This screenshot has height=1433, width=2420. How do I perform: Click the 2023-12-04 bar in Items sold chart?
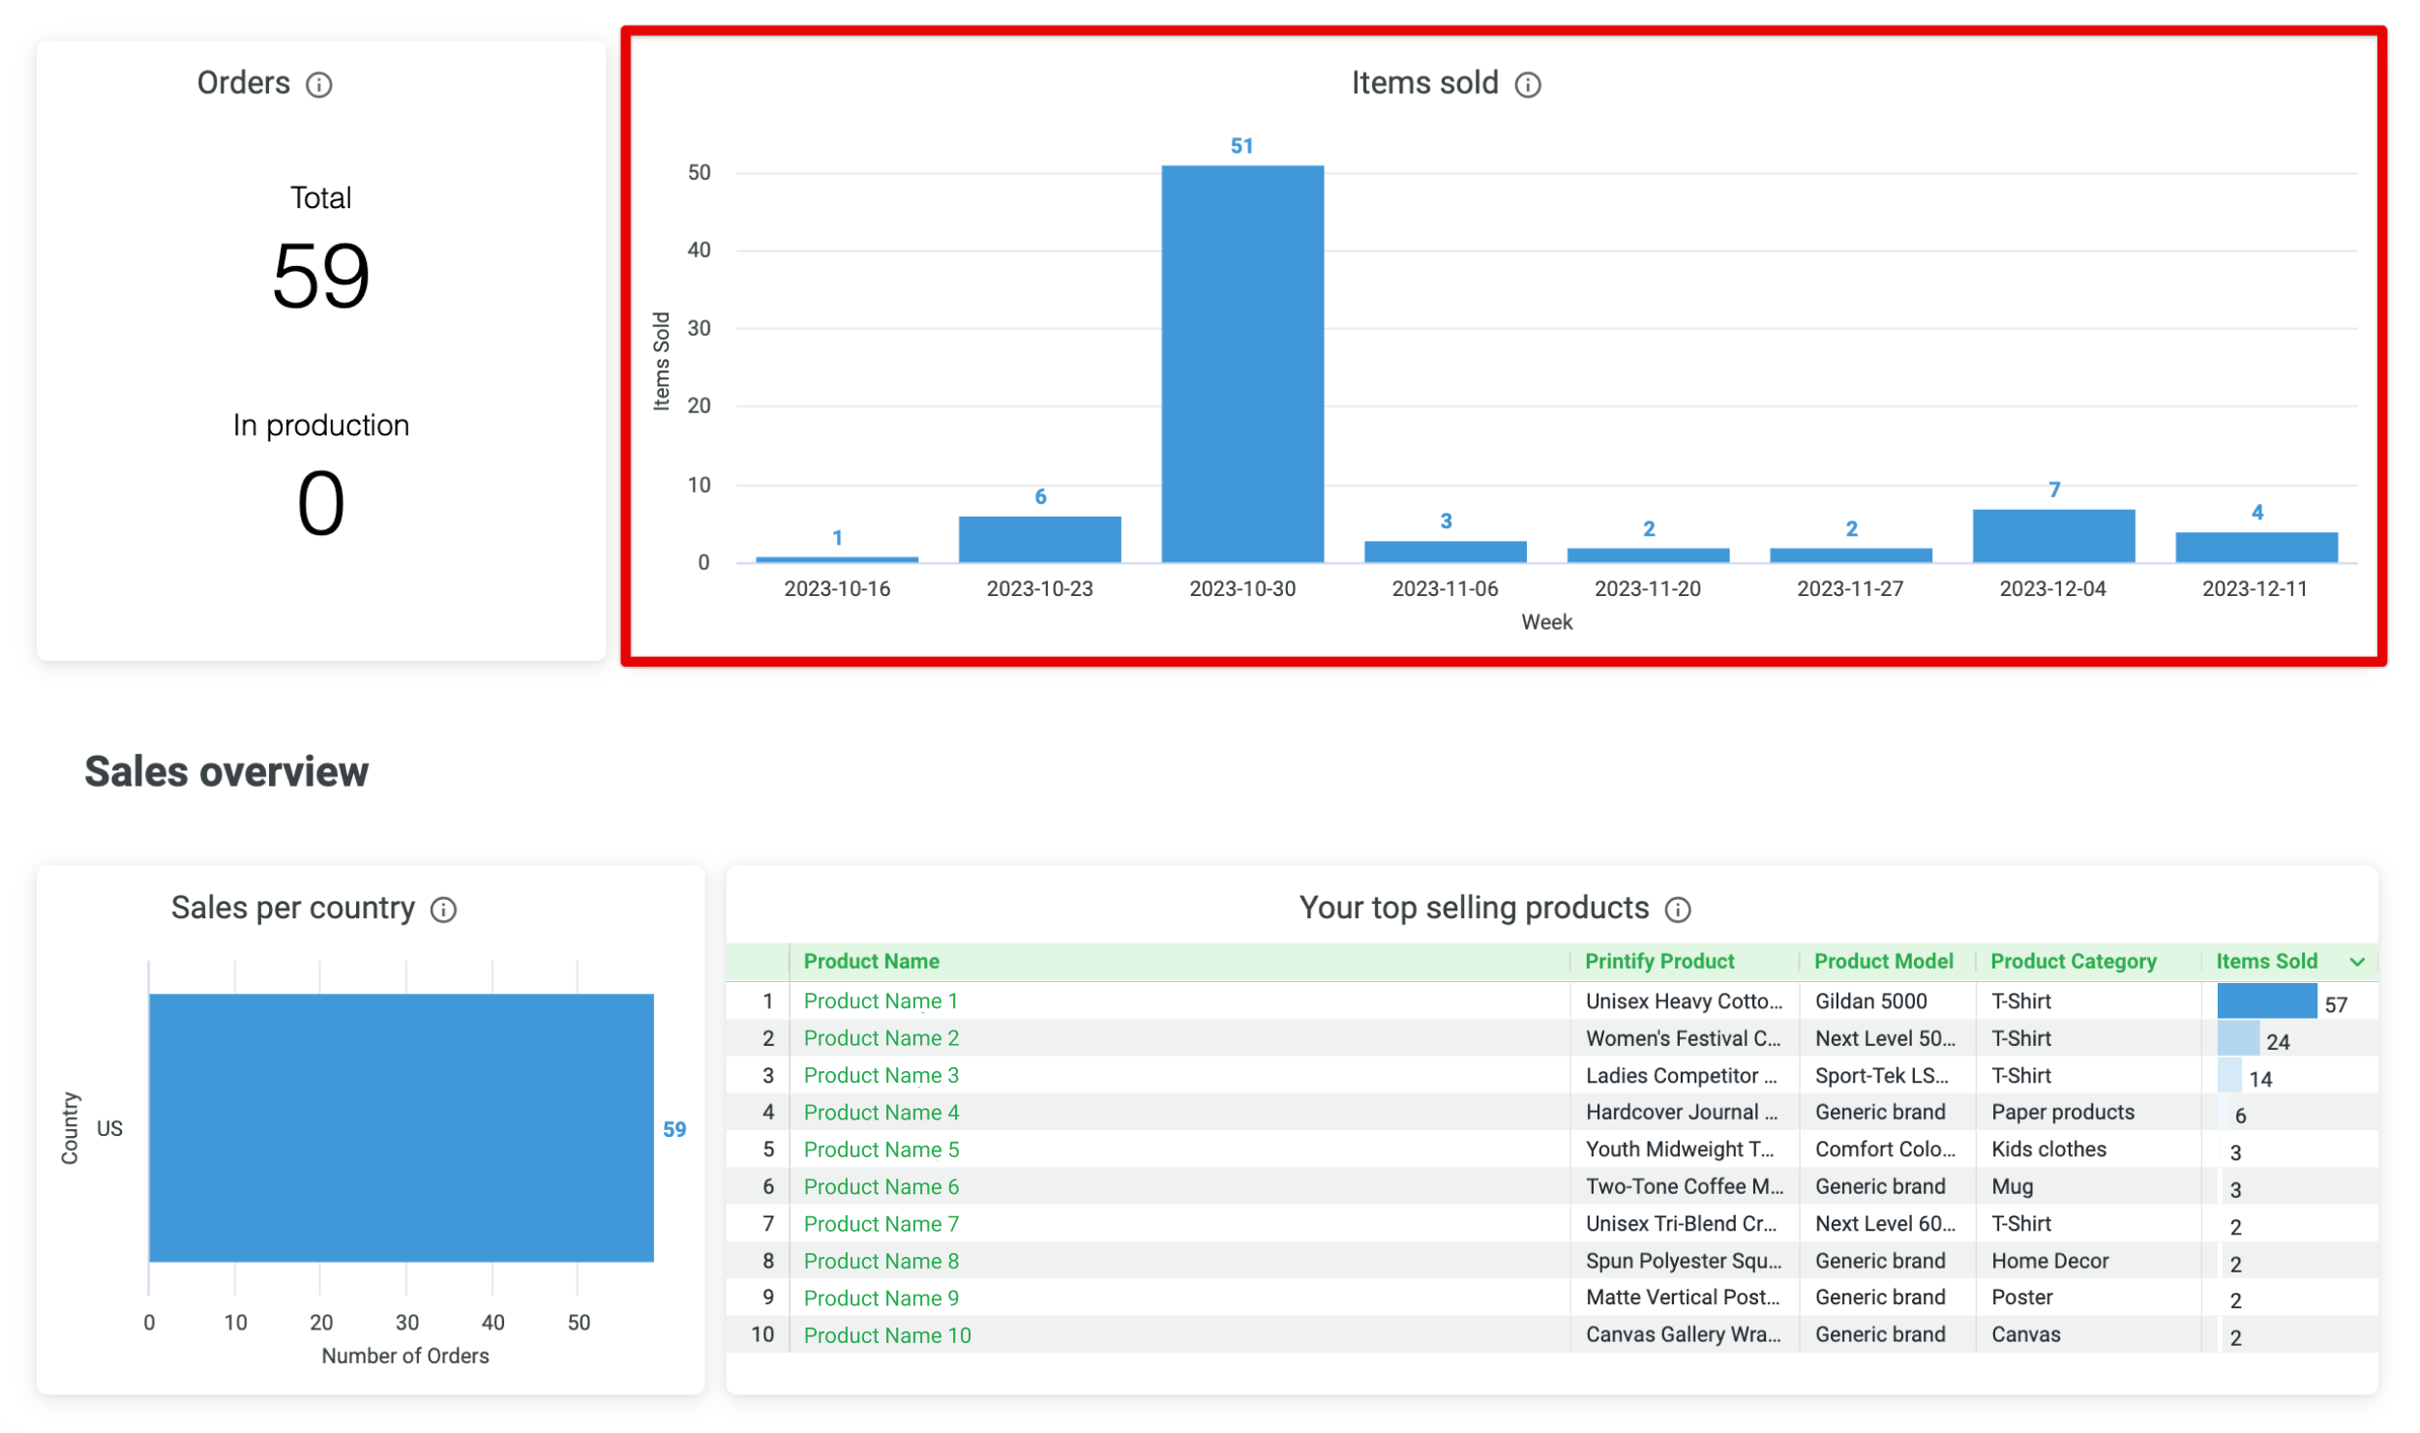click(x=2053, y=534)
